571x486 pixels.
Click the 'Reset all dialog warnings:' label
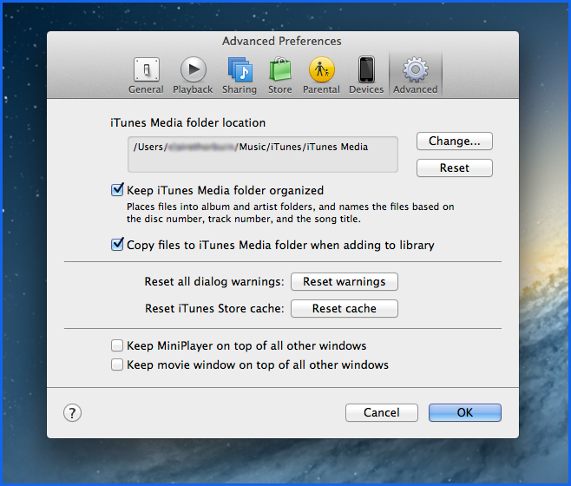coord(214,281)
